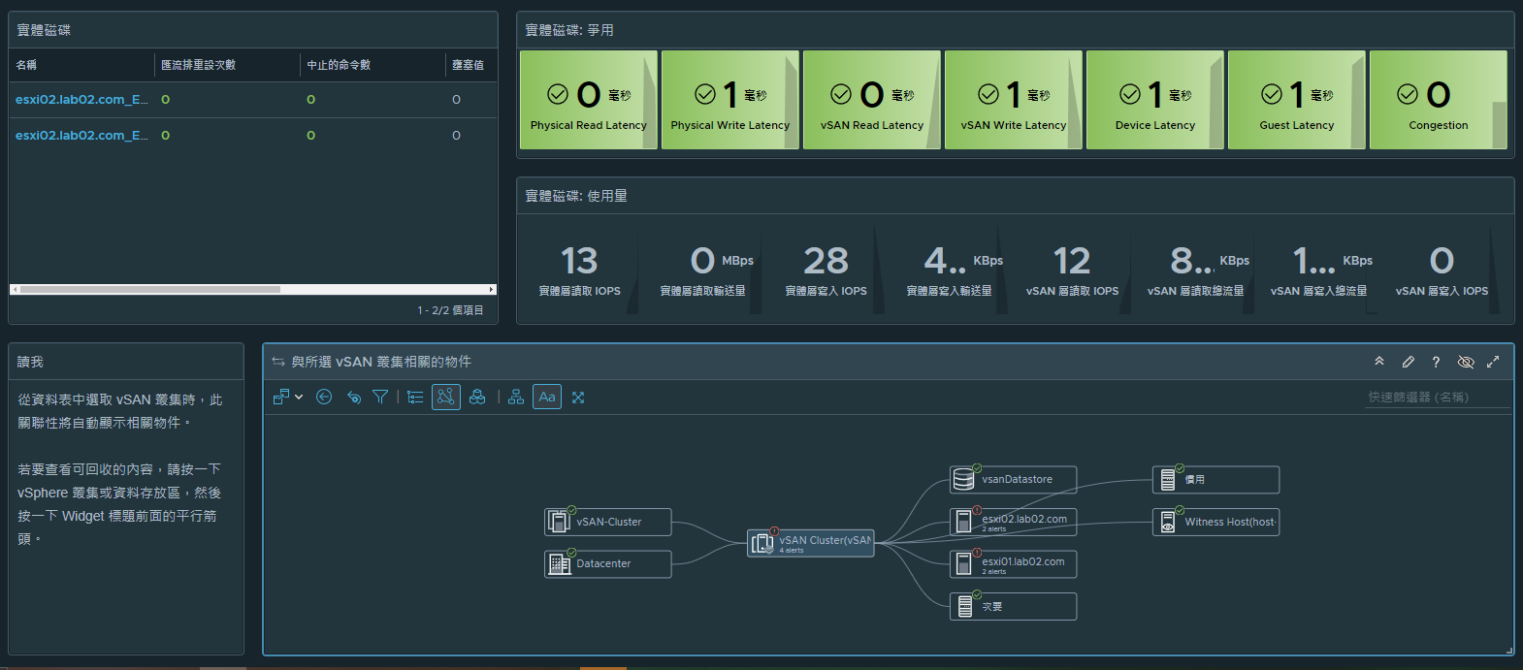Click the 實體磁碟: 爭用 widget title
This screenshot has height=670, width=1523.
(x=569, y=30)
